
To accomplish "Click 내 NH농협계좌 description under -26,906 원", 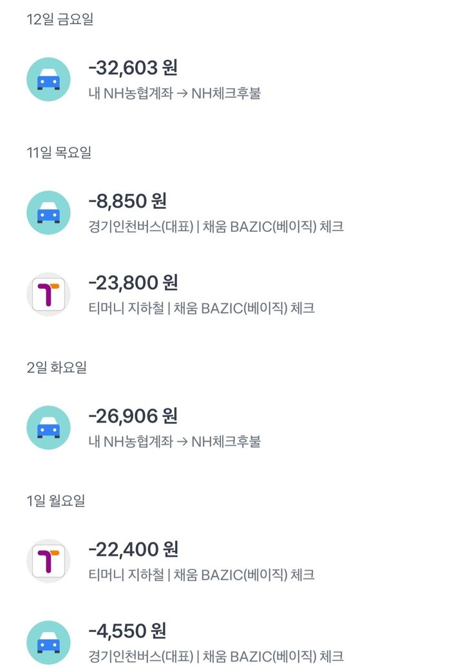I will (x=130, y=442).
